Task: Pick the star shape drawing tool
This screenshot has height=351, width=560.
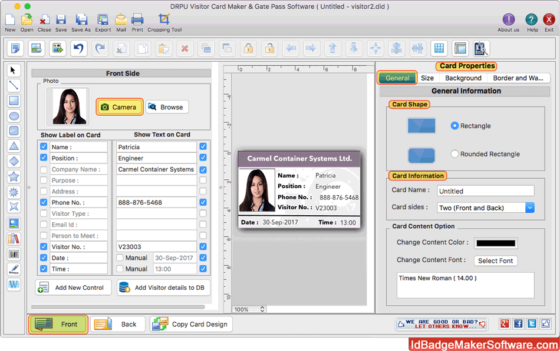Action: [14, 176]
